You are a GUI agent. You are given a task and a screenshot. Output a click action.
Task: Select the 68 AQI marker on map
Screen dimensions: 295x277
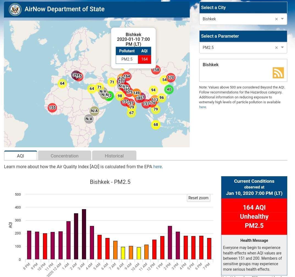pyautogui.click(x=156, y=125)
